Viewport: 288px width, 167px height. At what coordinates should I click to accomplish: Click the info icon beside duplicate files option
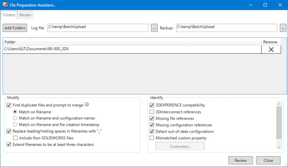(x=87, y=105)
